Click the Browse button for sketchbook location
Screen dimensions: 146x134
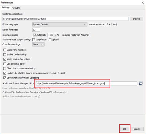136,19
